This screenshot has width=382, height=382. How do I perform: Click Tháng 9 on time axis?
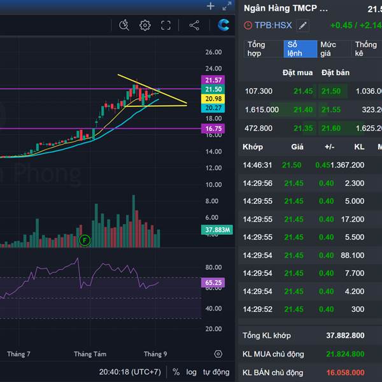pyautogui.click(x=155, y=354)
